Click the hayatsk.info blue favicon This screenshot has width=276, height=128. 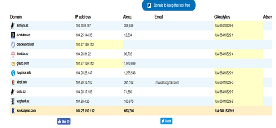(13, 73)
